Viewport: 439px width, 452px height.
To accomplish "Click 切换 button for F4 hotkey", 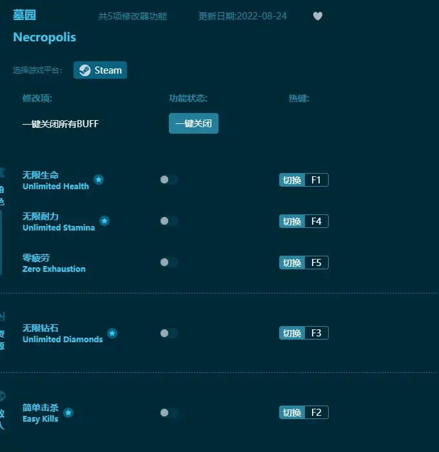I will coord(292,221).
